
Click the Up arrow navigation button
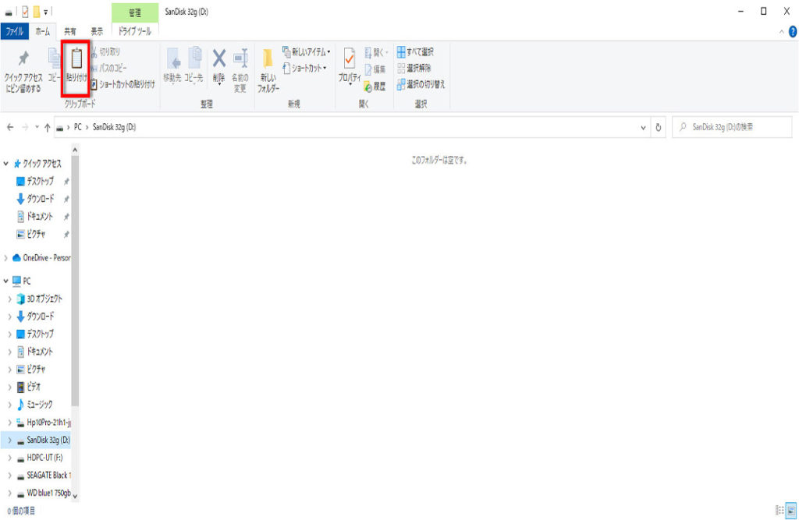48,127
